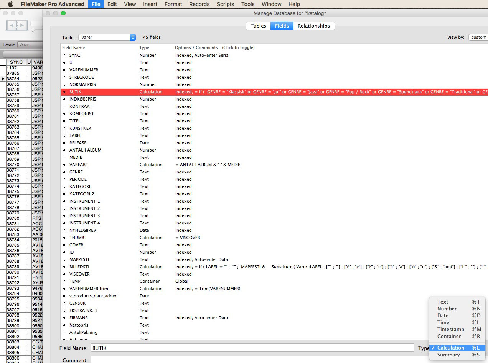Select the VARENUMMER trim field row

(x=274, y=289)
